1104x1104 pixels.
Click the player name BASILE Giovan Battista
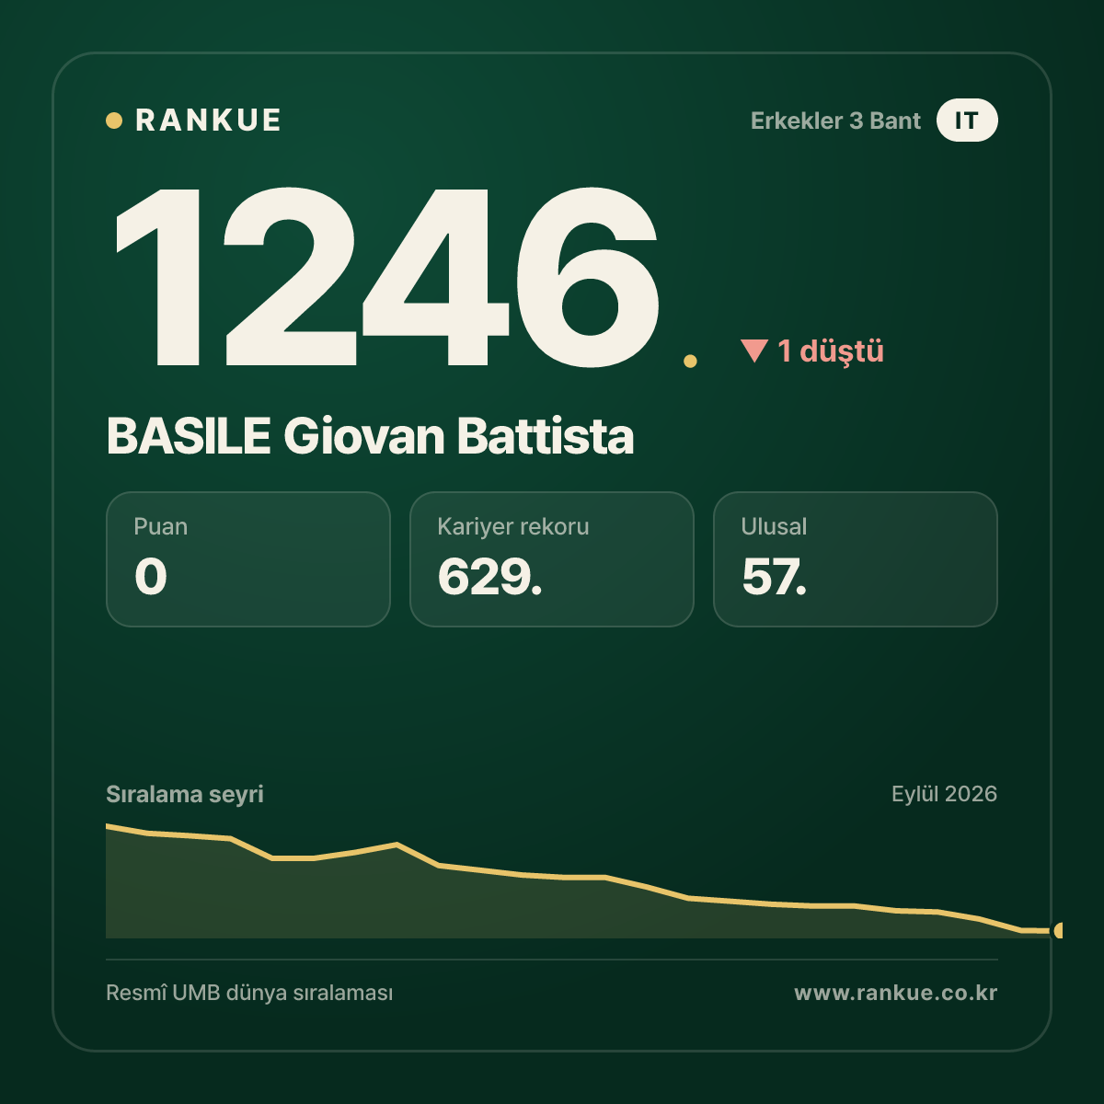pyautogui.click(x=370, y=435)
